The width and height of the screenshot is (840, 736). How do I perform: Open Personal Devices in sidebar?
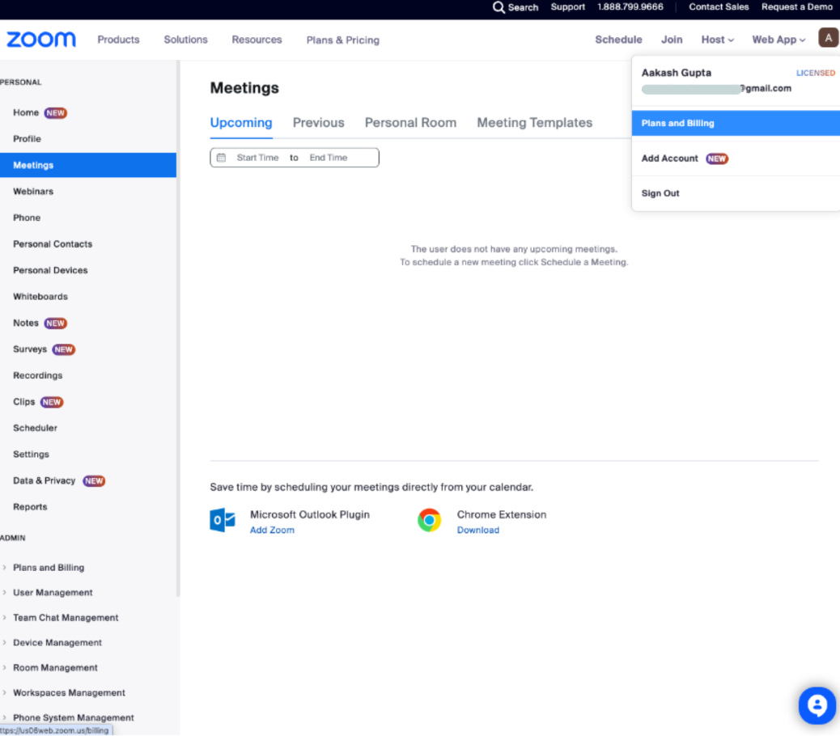50,270
